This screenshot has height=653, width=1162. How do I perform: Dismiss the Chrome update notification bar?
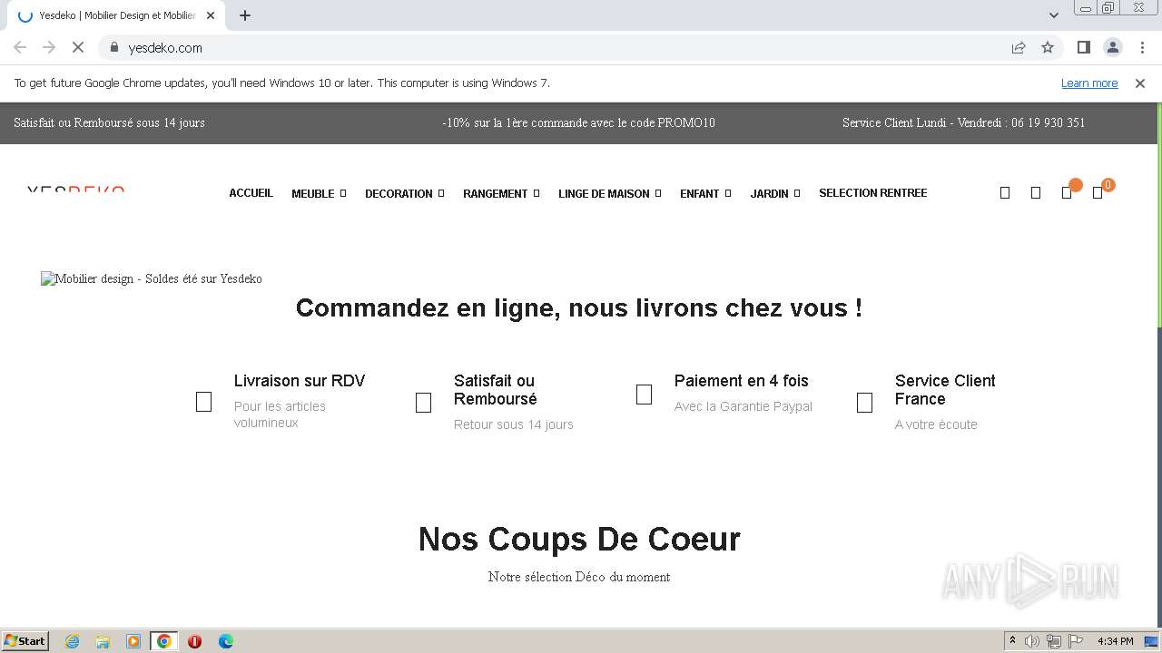click(1140, 83)
